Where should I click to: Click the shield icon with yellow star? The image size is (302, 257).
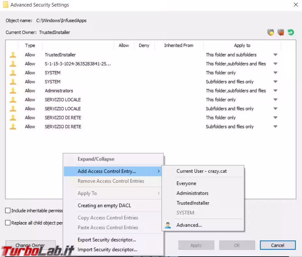coord(270,32)
